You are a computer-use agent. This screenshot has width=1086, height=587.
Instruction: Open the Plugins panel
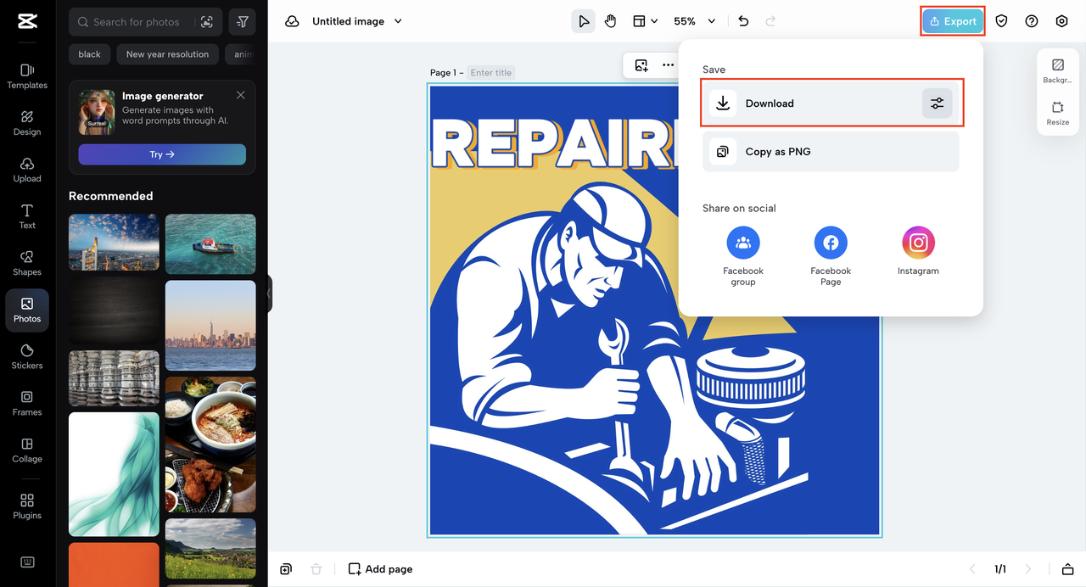pyautogui.click(x=27, y=506)
